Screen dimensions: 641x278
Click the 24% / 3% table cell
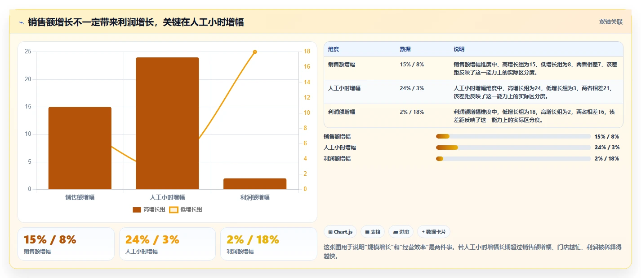(412, 88)
